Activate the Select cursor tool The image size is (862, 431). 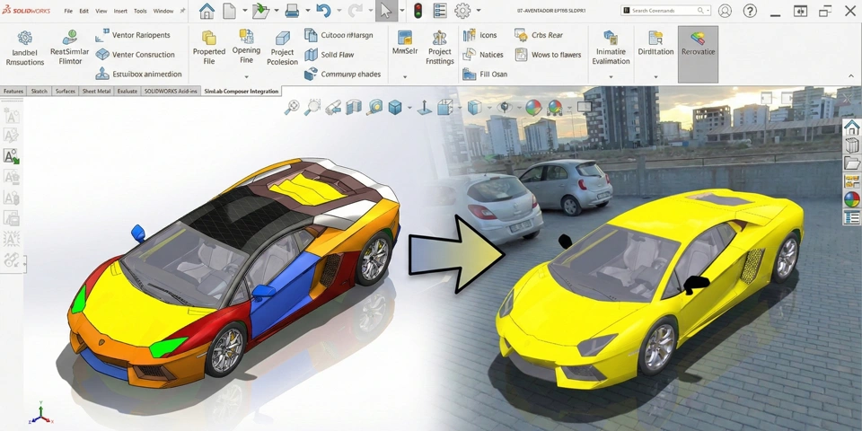click(x=386, y=11)
